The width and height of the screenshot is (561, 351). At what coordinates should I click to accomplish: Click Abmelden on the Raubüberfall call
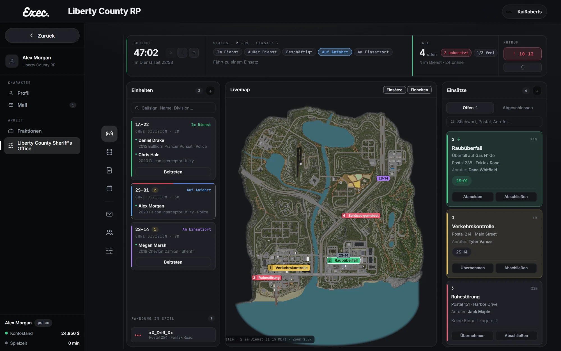pos(473,197)
